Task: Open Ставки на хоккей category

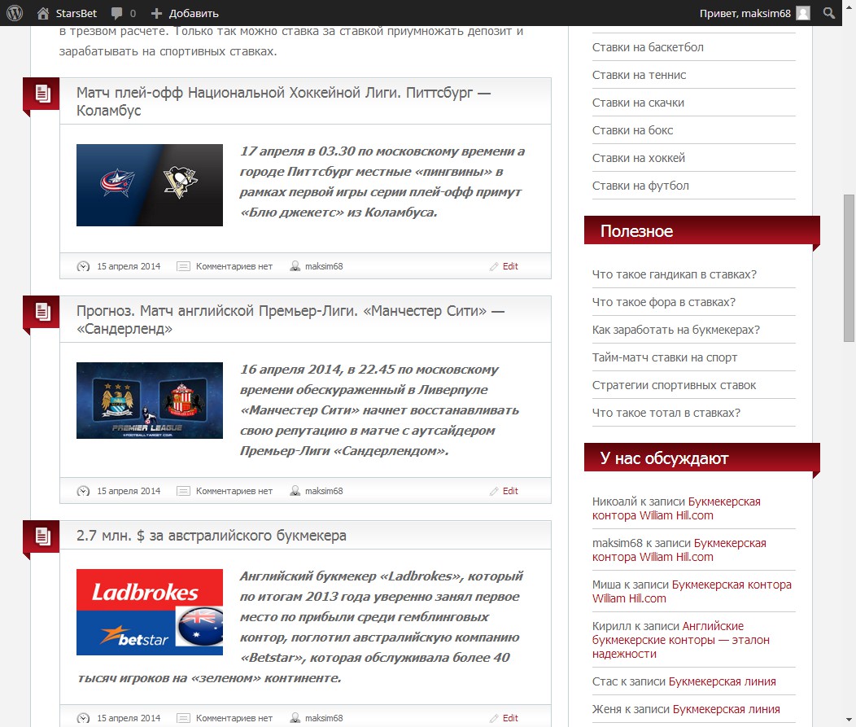Action: point(638,158)
